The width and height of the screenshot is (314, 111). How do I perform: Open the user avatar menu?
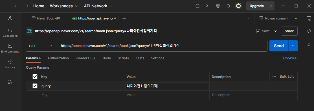238,6
